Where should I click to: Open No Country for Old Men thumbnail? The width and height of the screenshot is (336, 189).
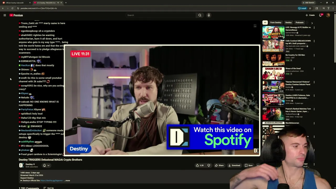point(273,60)
